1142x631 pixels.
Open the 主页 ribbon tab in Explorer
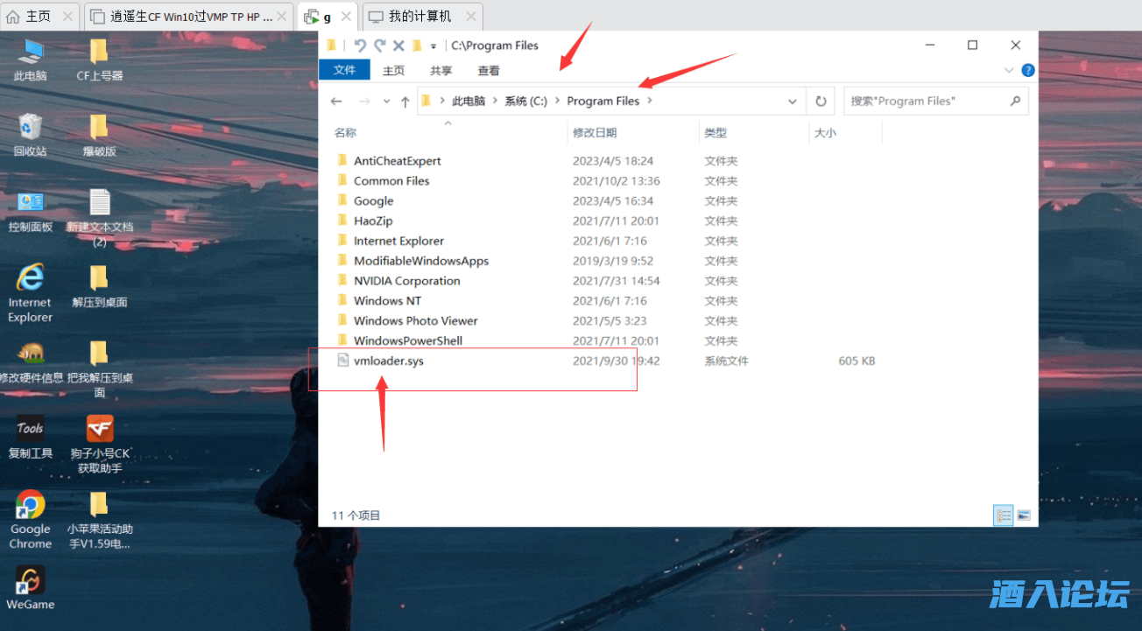tap(394, 71)
